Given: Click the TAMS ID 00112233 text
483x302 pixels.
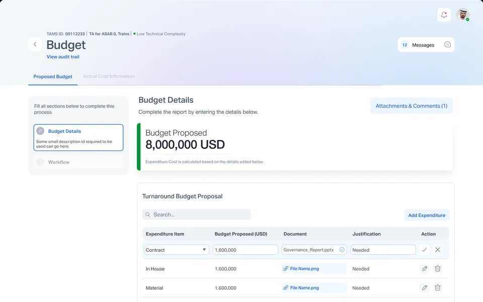Looking at the screenshot, I should click(65, 34).
